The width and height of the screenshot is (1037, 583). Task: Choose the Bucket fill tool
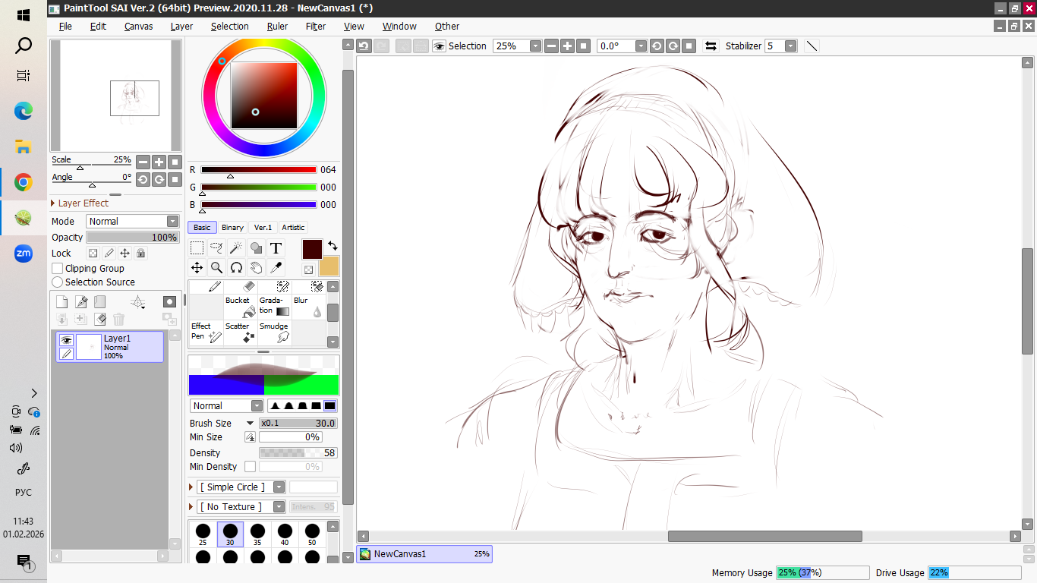click(x=241, y=307)
